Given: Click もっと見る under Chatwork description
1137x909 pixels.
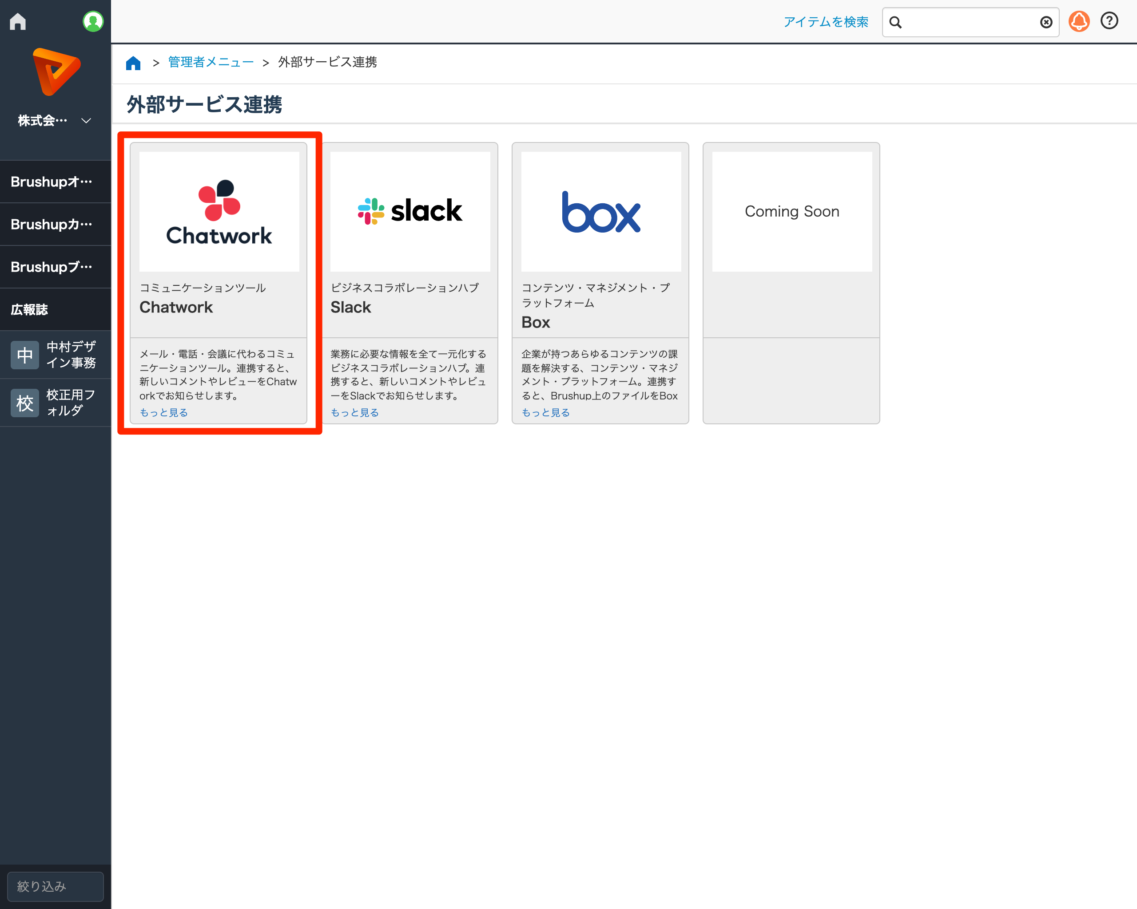Looking at the screenshot, I should tap(163, 413).
